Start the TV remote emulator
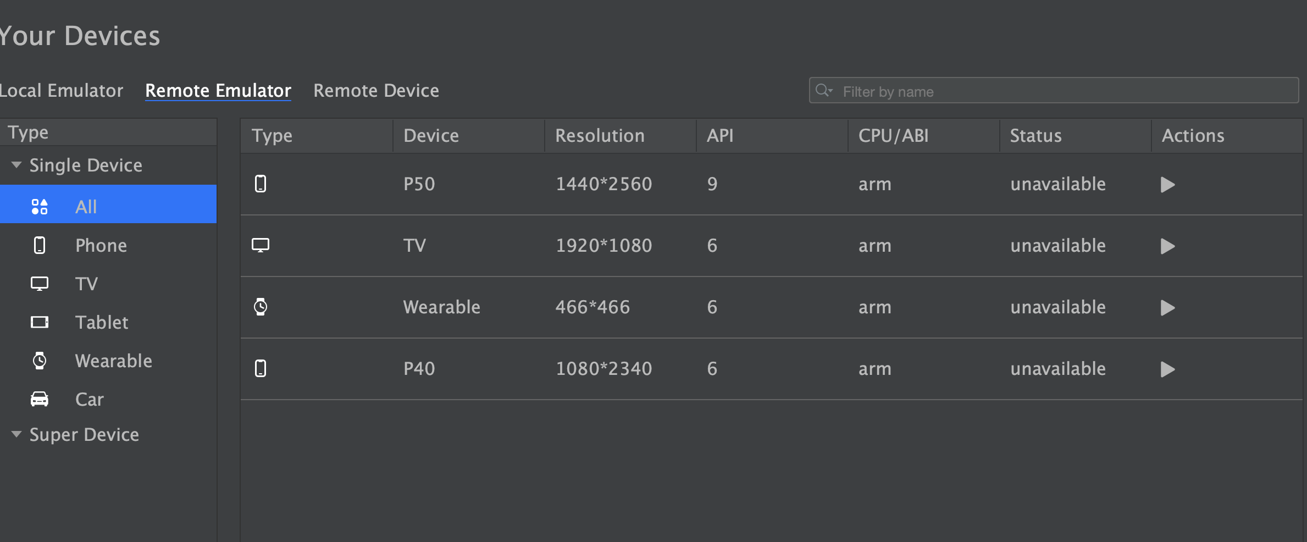This screenshot has width=1307, height=542. (1167, 246)
